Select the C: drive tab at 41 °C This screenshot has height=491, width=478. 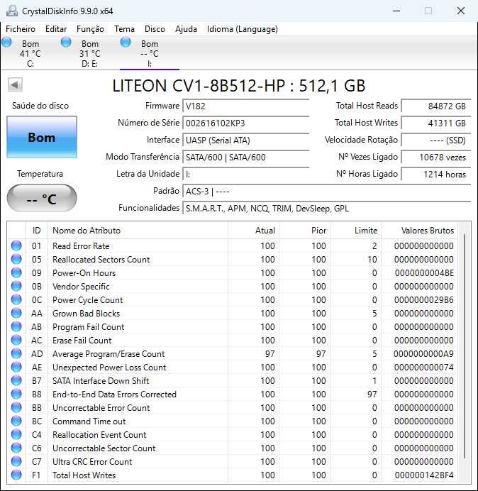(x=30, y=53)
